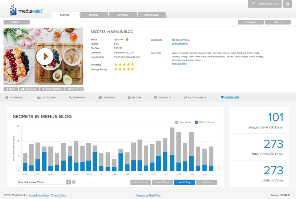
Task: Click the Powered by MediaValet link
Action: [x=148, y=195]
